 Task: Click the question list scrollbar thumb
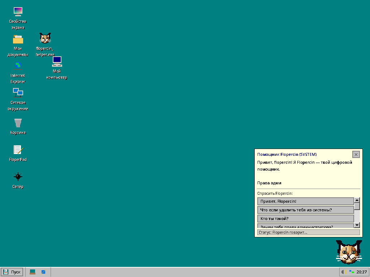(x=357, y=207)
